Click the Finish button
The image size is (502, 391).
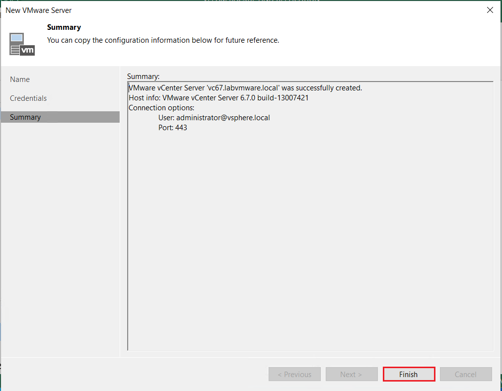tap(409, 374)
